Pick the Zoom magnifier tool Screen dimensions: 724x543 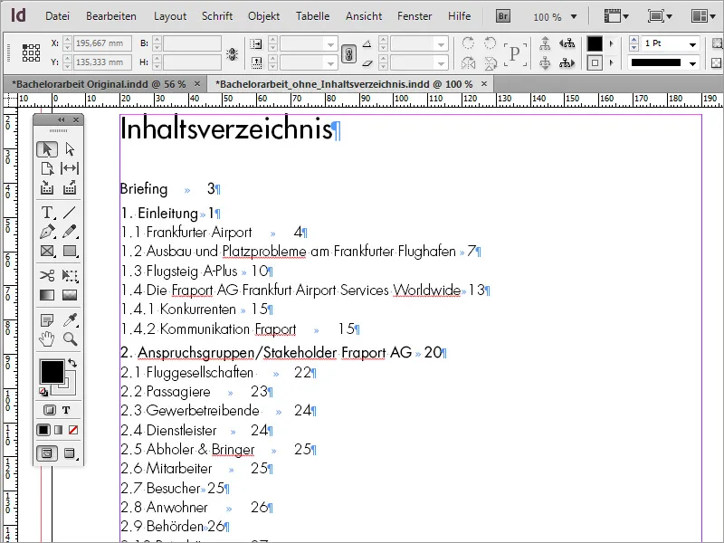point(70,338)
